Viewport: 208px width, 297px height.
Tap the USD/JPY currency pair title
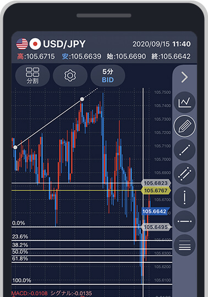(x=64, y=44)
